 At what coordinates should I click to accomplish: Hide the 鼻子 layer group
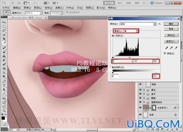coord(140,94)
